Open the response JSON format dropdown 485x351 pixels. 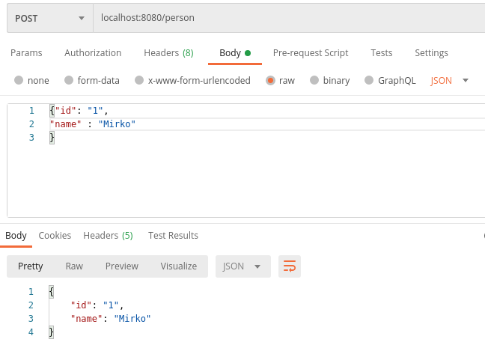(243, 266)
